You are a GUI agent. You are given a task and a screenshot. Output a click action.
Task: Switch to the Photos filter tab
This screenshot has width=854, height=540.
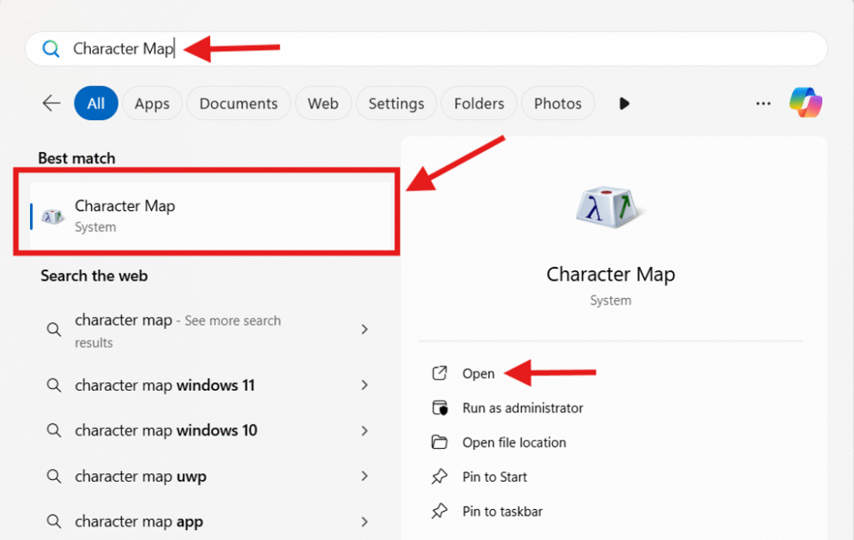tap(557, 103)
